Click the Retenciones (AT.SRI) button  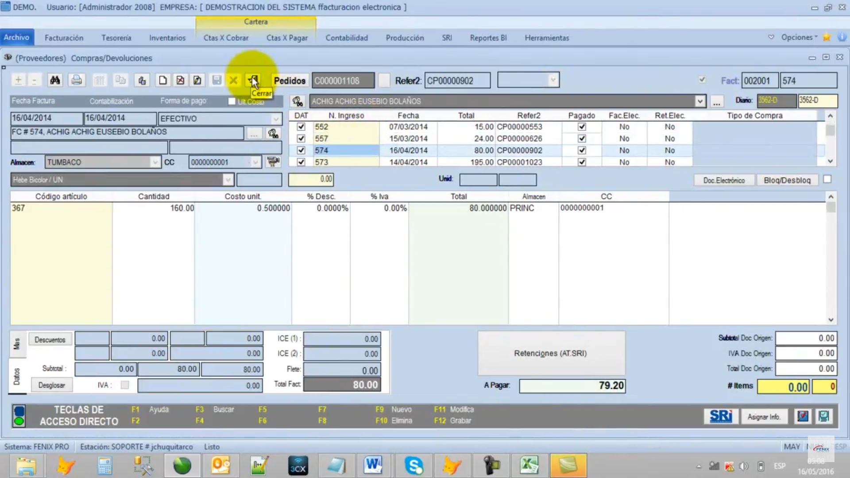[550, 353]
